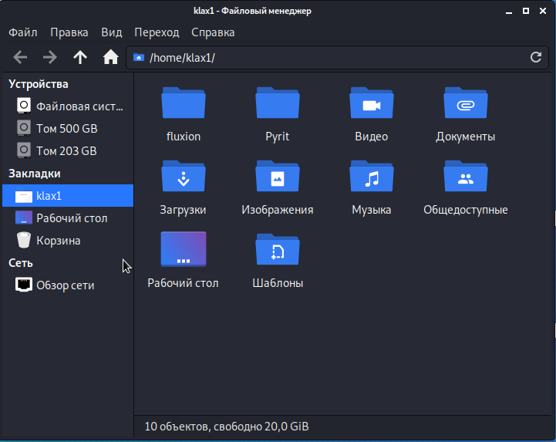Image resolution: width=556 pixels, height=442 pixels.
Task: Go up to the parent folder
Action: pos(80,57)
